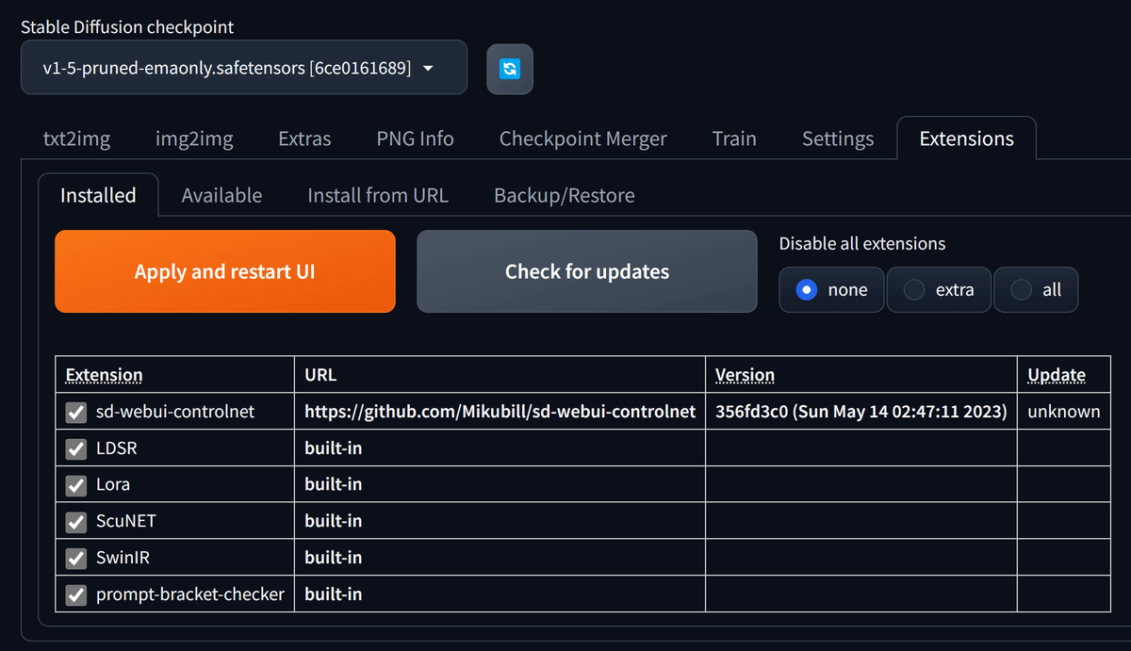This screenshot has width=1131, height=651.
Task: Open the Settings tab
Action: click(838, 138)
